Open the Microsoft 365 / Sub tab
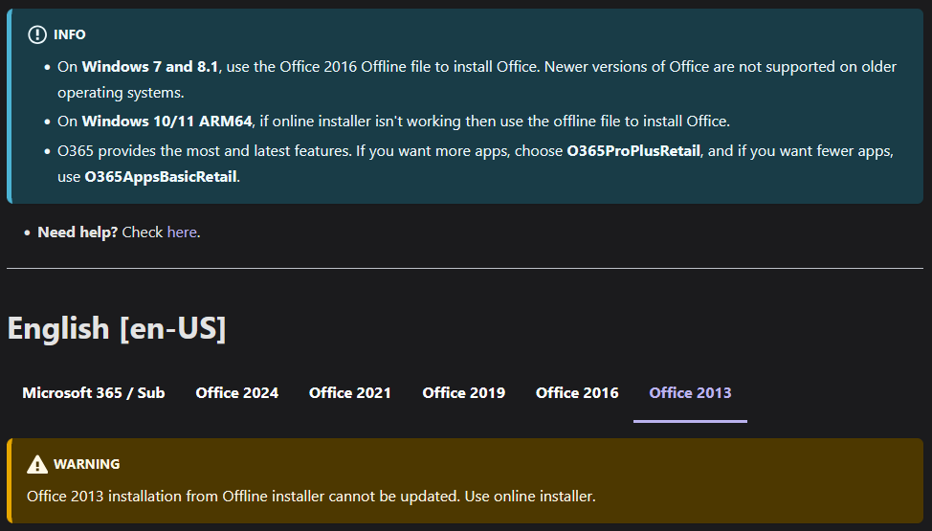Image resolution: width=932 pixels, height=531 pixels. pyautogui.click(x=94, y=393)
